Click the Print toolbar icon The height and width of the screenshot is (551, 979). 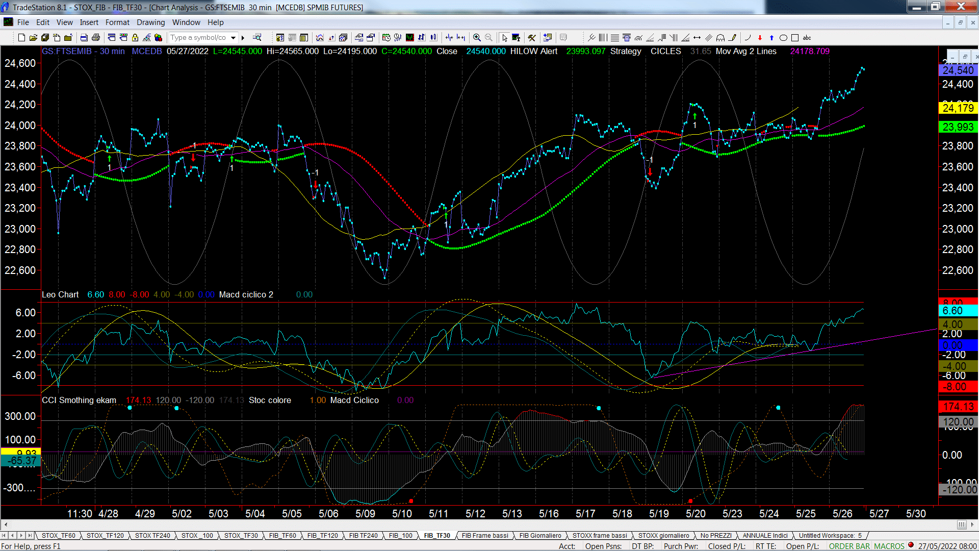95,38
